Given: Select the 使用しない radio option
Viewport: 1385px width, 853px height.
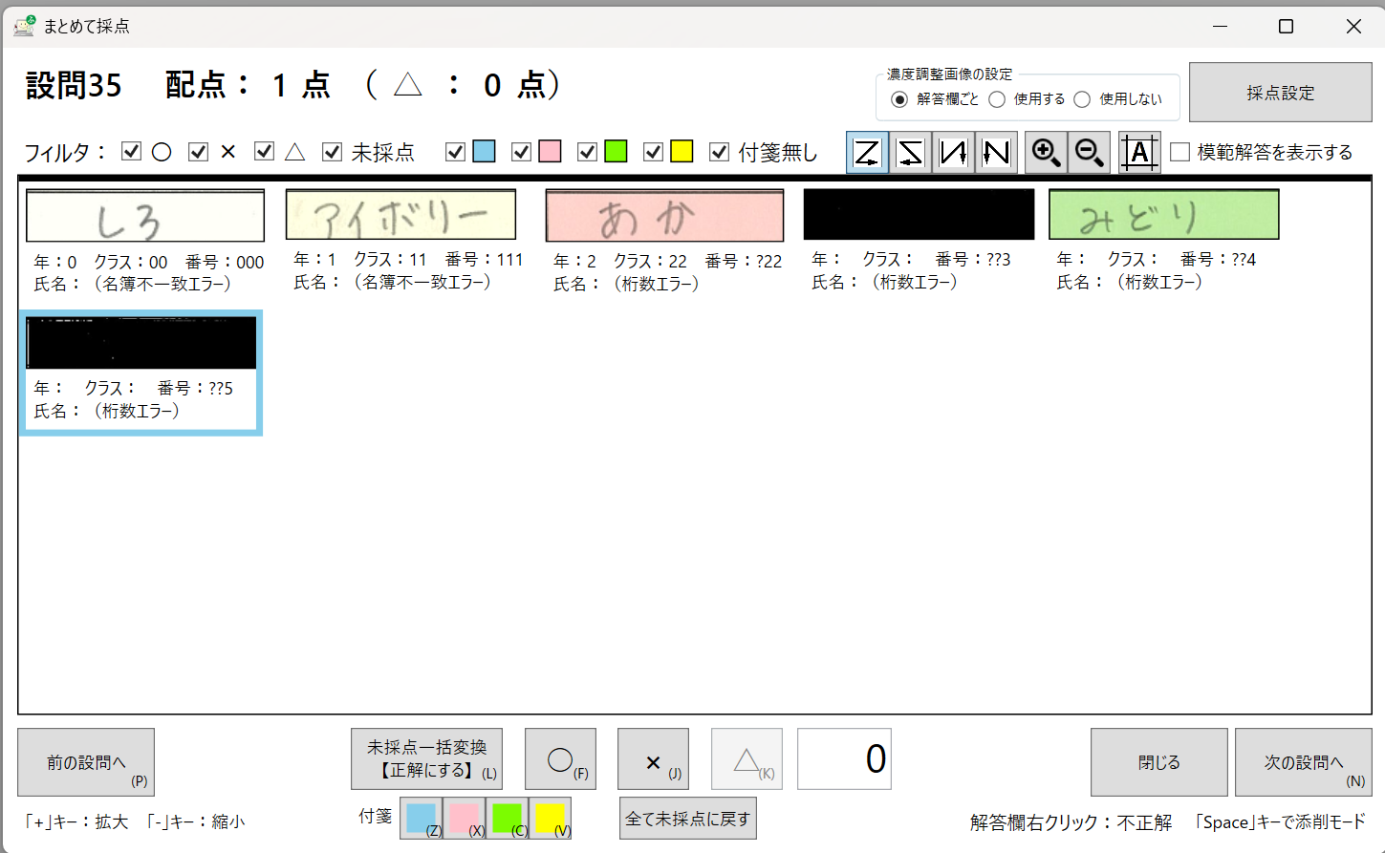Looking at the screenshot, I should 1082,99.
